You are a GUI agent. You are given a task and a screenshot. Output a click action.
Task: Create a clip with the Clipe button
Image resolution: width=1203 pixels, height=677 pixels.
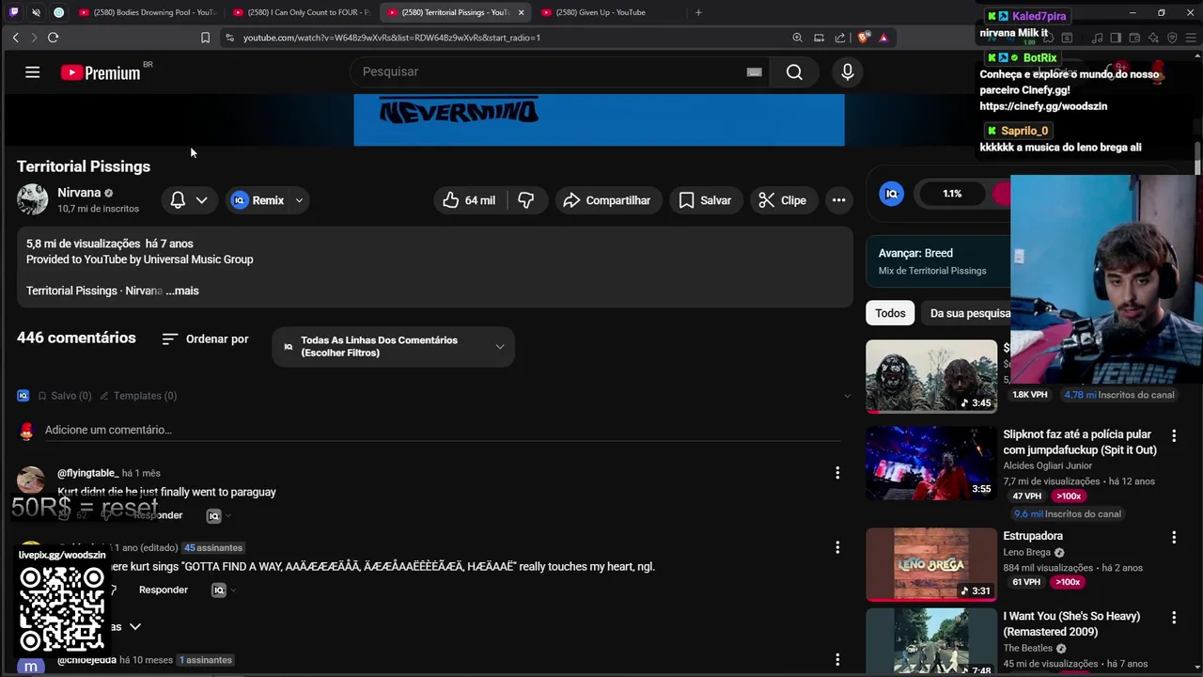[x=782, y=200]
